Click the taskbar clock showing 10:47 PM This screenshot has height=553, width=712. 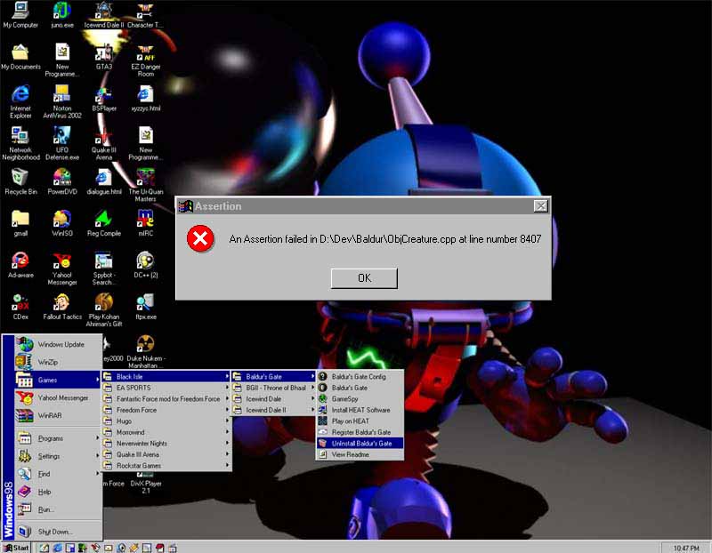pyautogui.click(x=685, y=548)
